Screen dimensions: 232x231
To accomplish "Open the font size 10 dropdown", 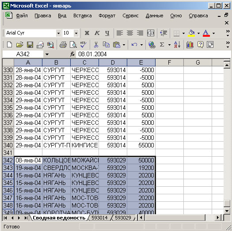I will [76, 33].
